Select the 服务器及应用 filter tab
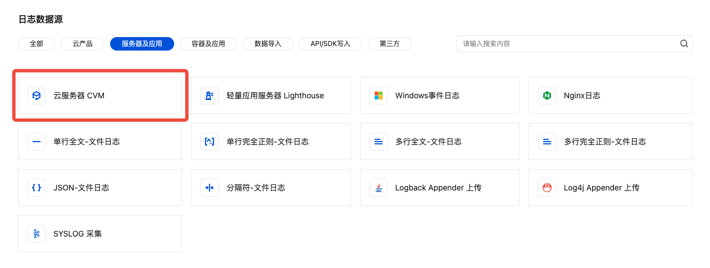The height and width of the screenshot is (268, 710). (142, 44)
